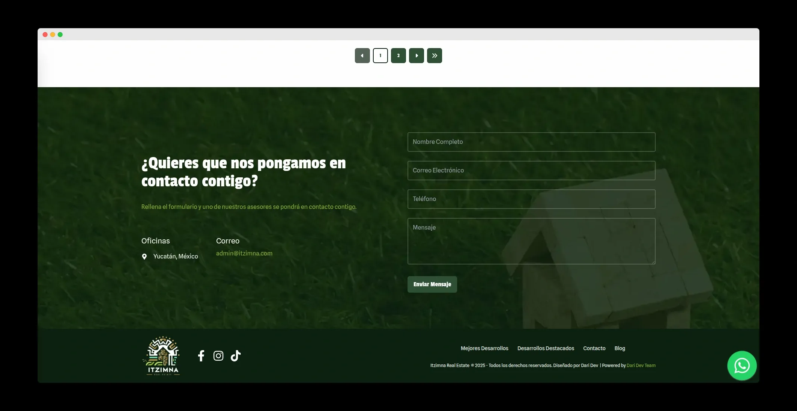Image resolution: width=797 pixels, height=411 pixels.
Task: Advance with the next-page arrow
Action: 416,55
